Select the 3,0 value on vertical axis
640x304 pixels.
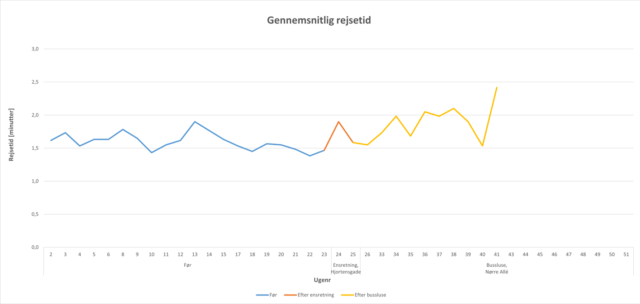coord(35,49)
